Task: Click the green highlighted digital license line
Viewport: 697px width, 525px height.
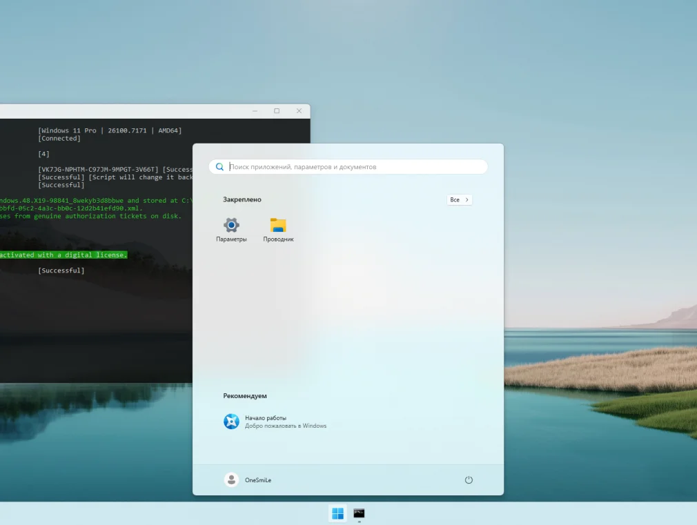Action: 63,255
